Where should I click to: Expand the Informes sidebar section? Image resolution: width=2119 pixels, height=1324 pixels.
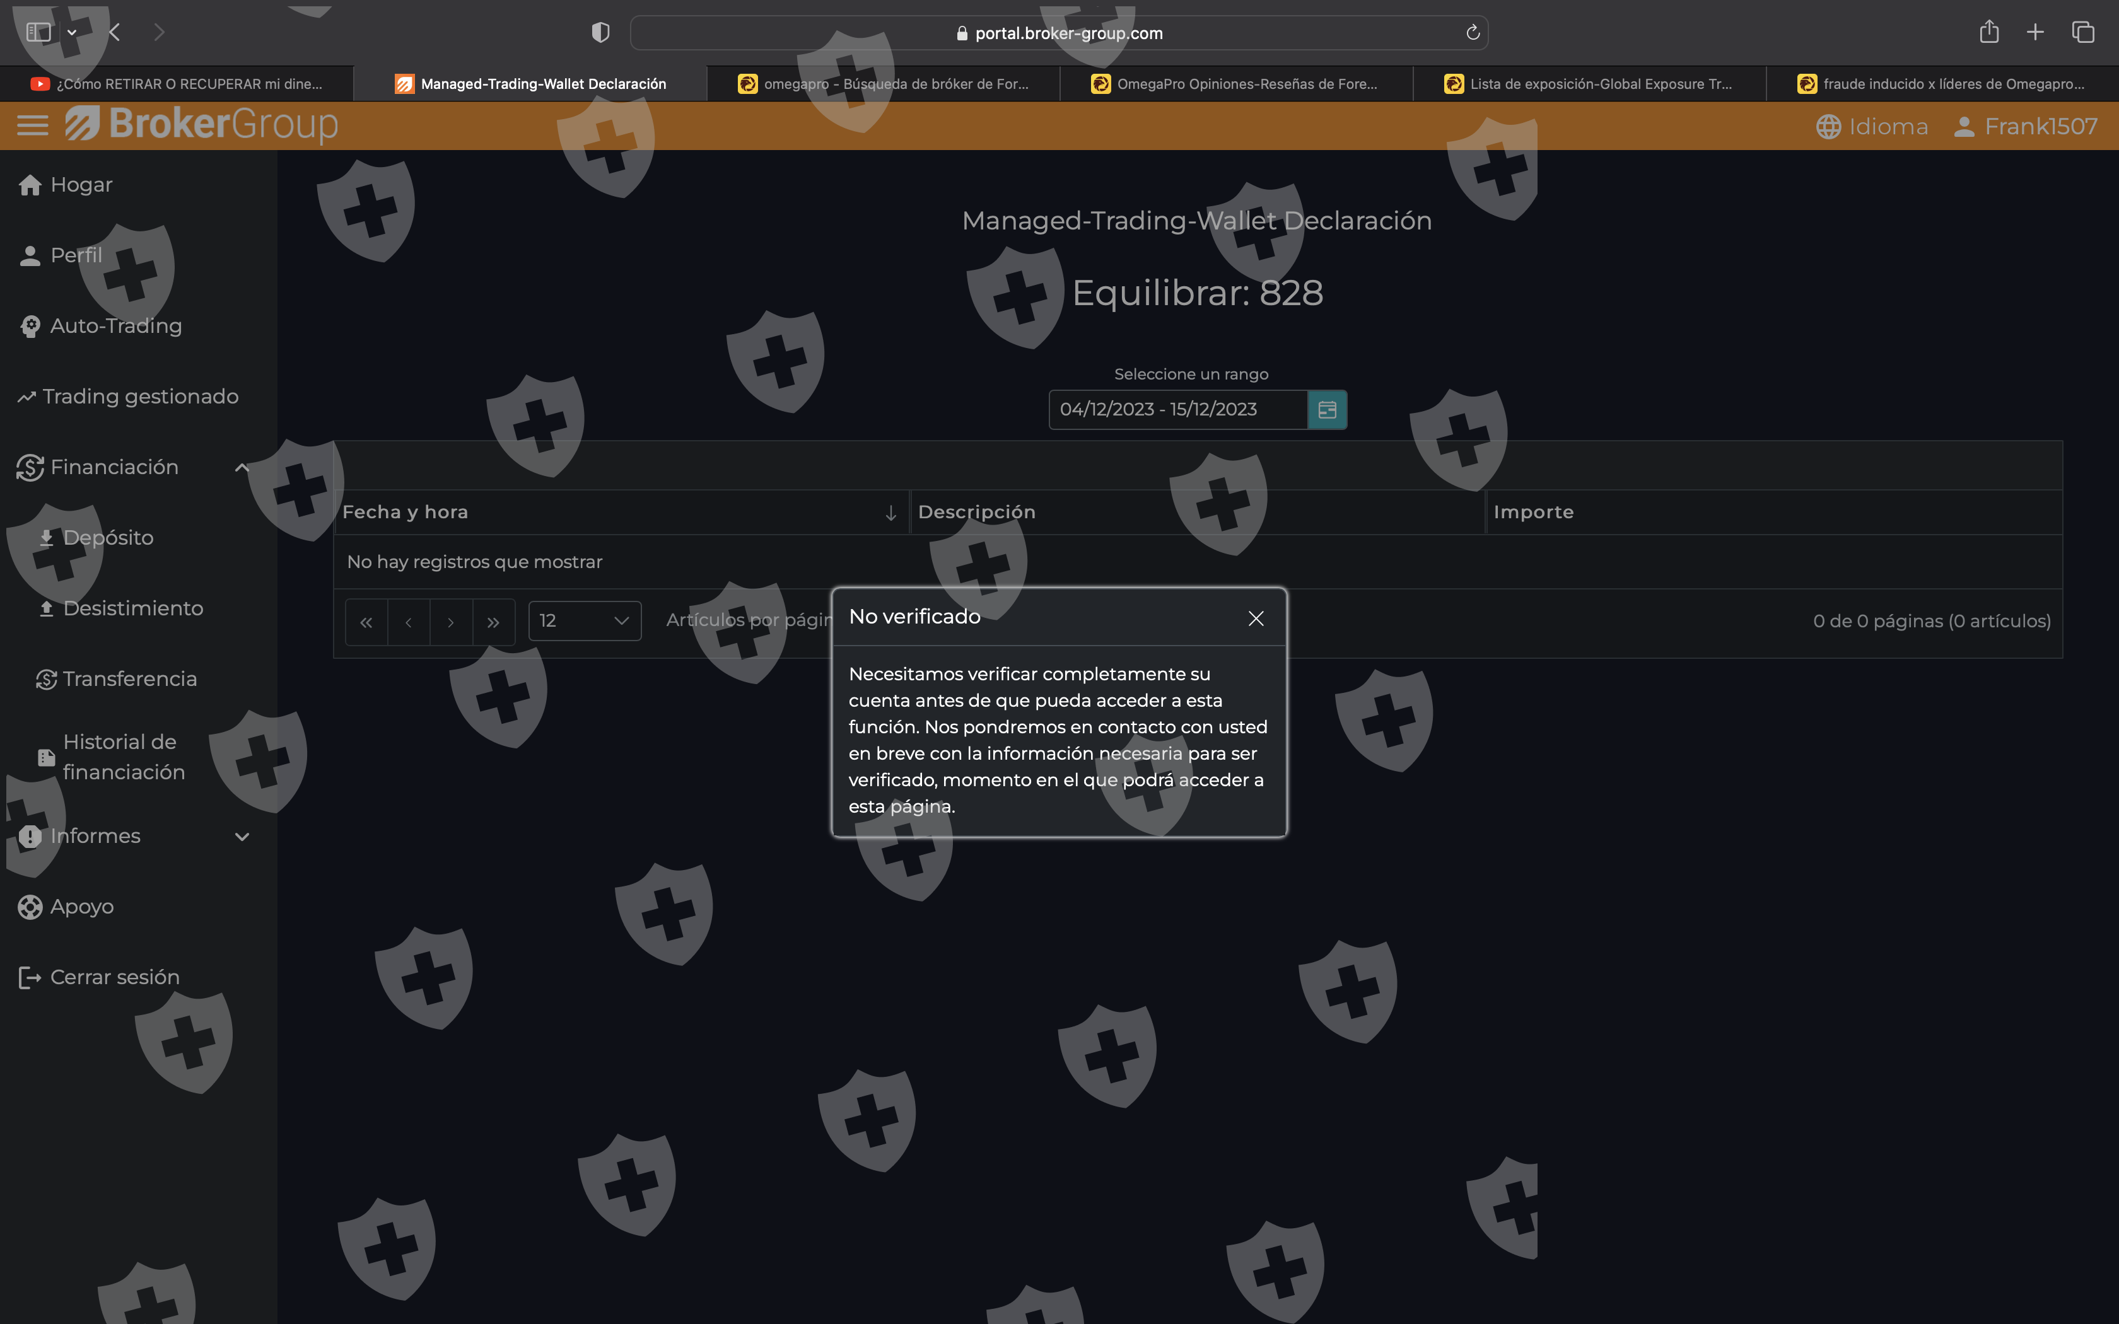[x=242, y=836]
